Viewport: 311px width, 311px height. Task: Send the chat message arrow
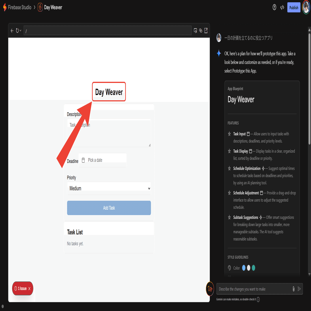click(299, 289)
